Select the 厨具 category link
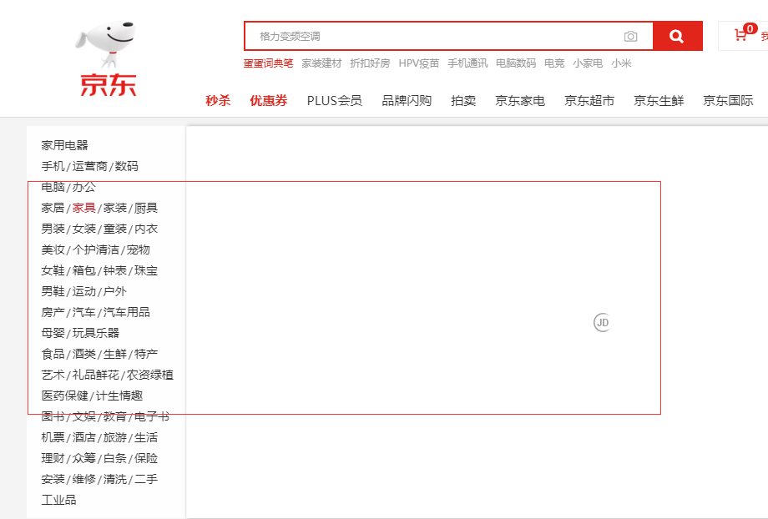 coord(146,208)
